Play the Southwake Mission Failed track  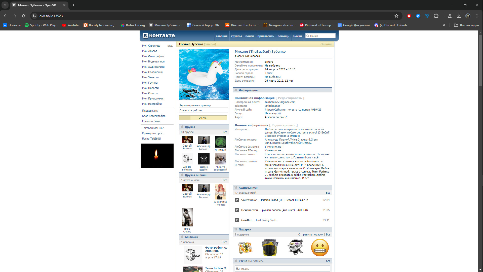[x=237, y=200]
